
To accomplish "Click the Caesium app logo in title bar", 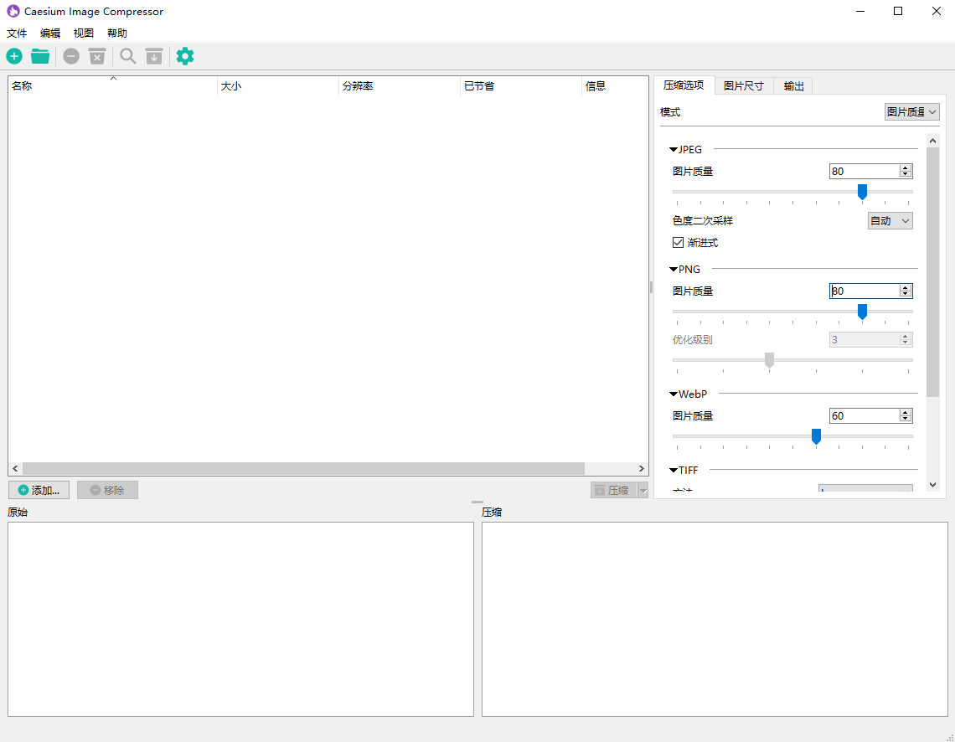I will 13,11.
